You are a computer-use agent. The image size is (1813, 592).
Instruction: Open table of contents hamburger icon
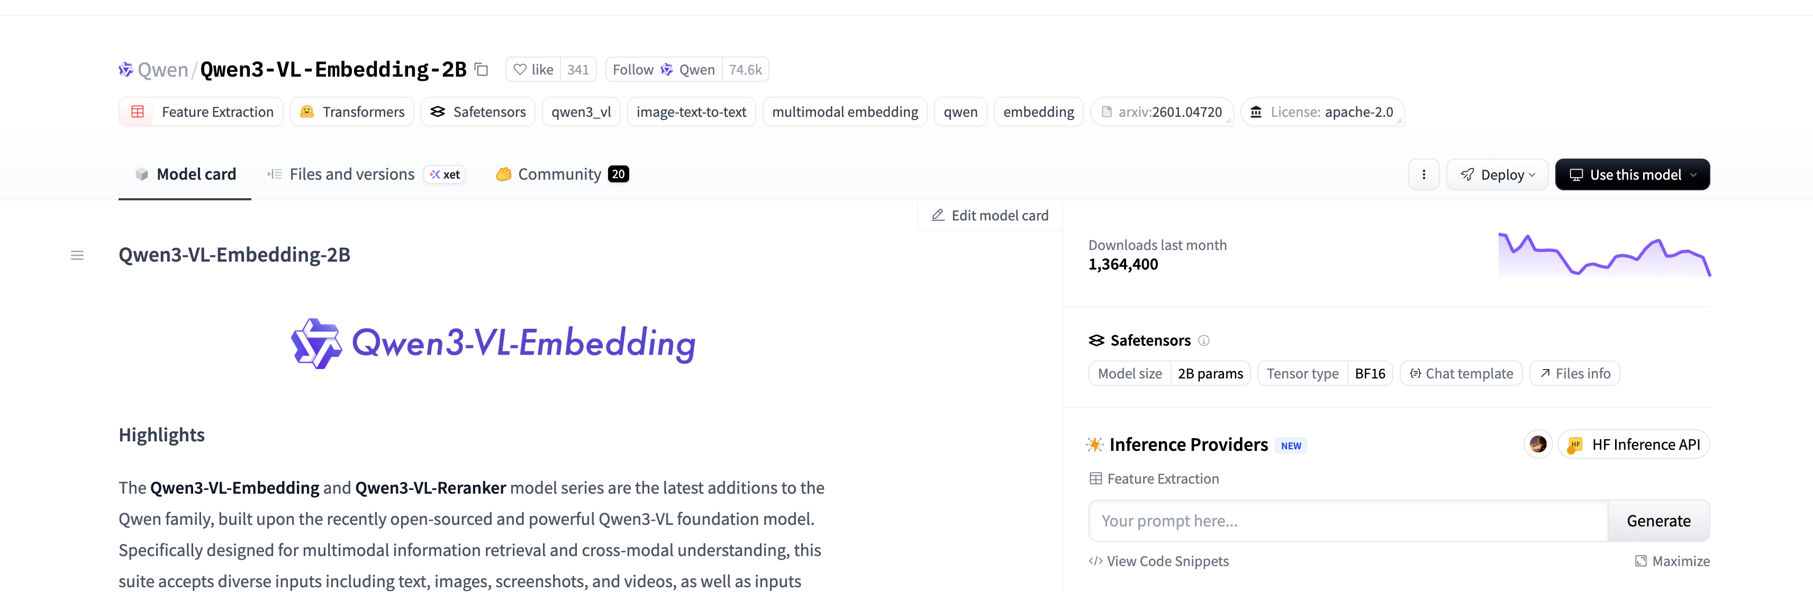click(x=77, y=255)
